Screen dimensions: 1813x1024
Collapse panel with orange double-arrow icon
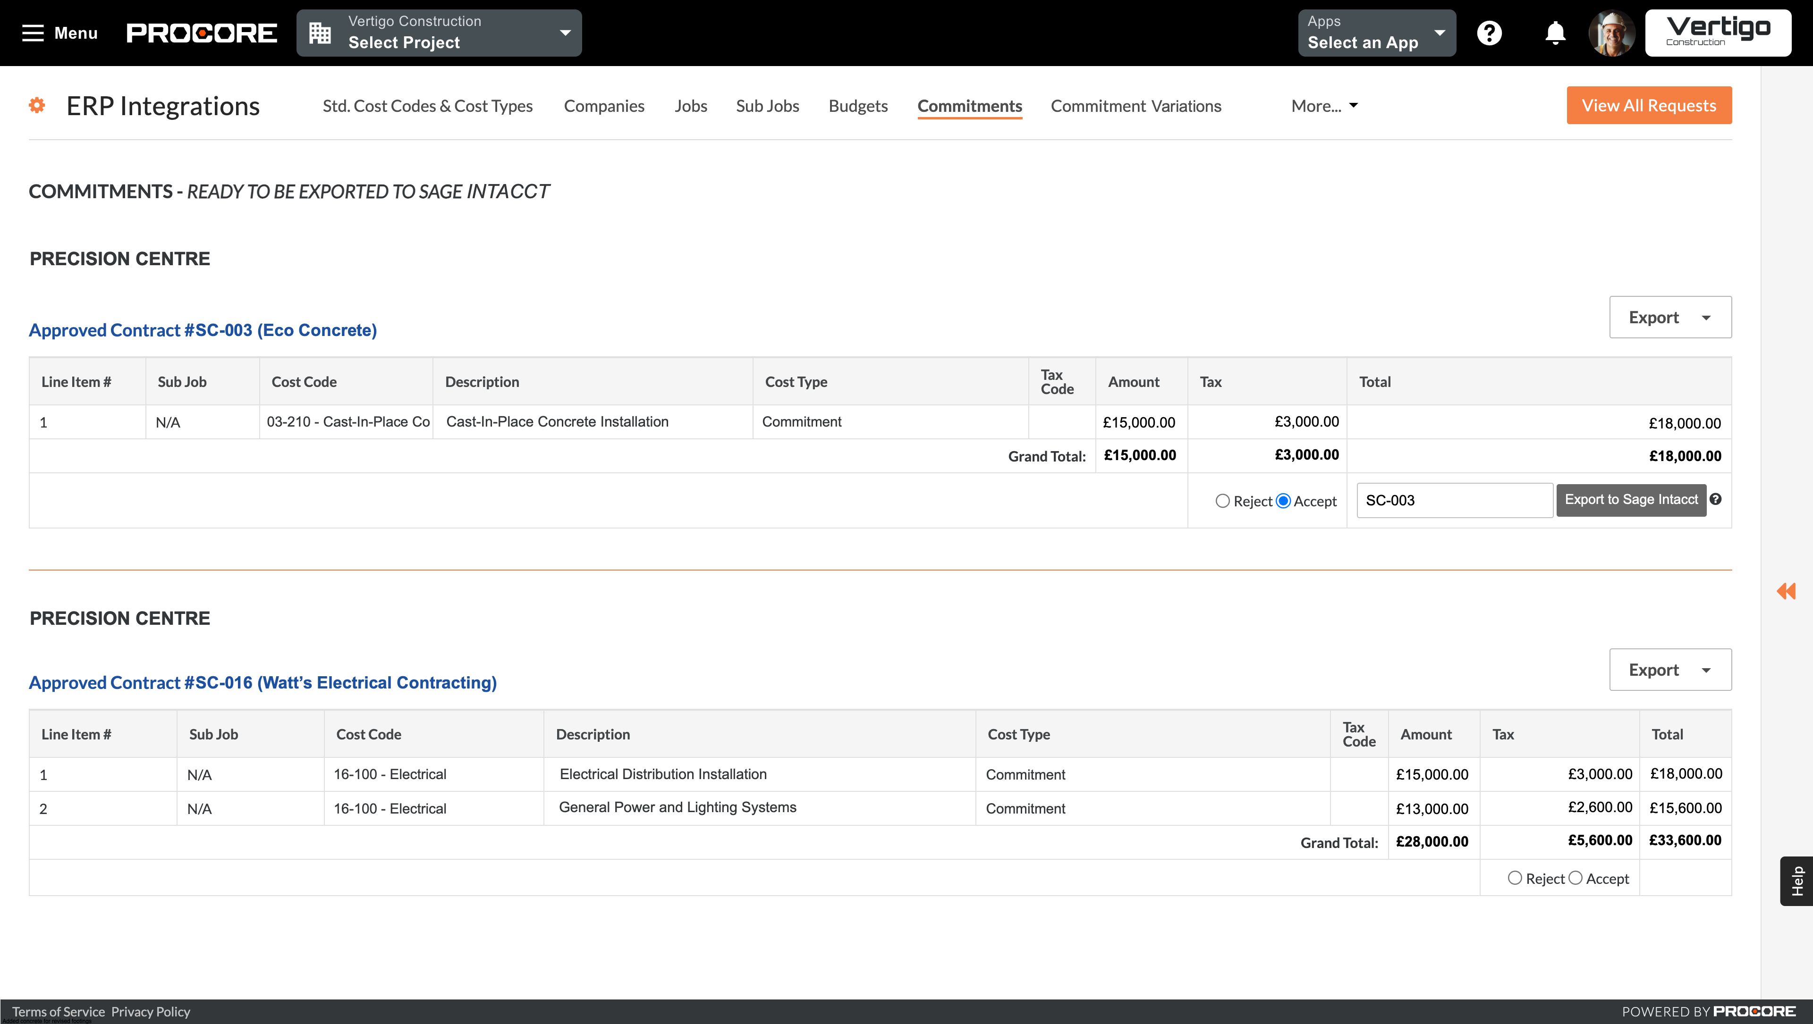pyautogui.click(x=1786, y=591)
